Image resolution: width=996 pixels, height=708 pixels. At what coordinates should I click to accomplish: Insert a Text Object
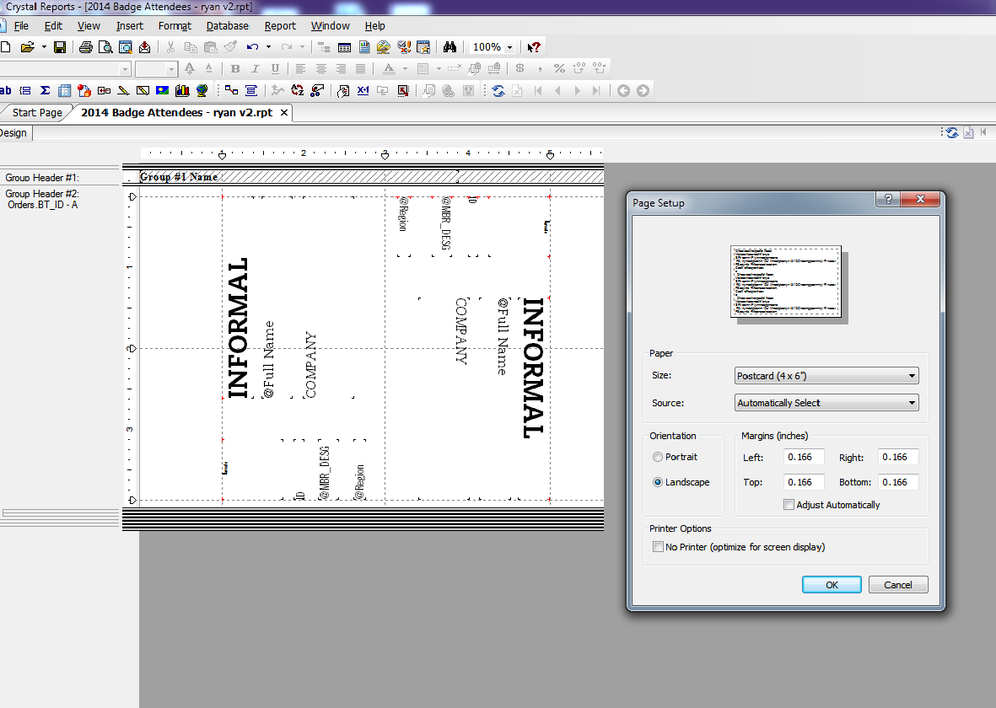tap(7, 90)
